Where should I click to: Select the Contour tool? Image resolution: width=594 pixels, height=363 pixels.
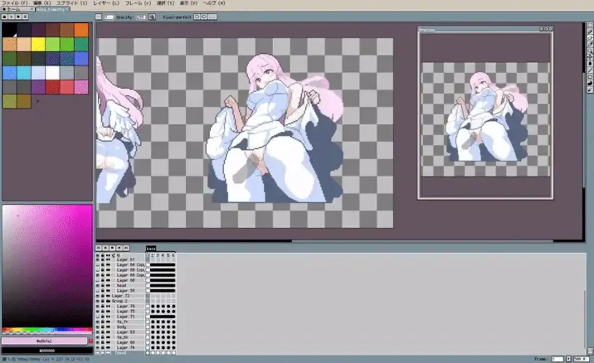[x=590, y=83]
